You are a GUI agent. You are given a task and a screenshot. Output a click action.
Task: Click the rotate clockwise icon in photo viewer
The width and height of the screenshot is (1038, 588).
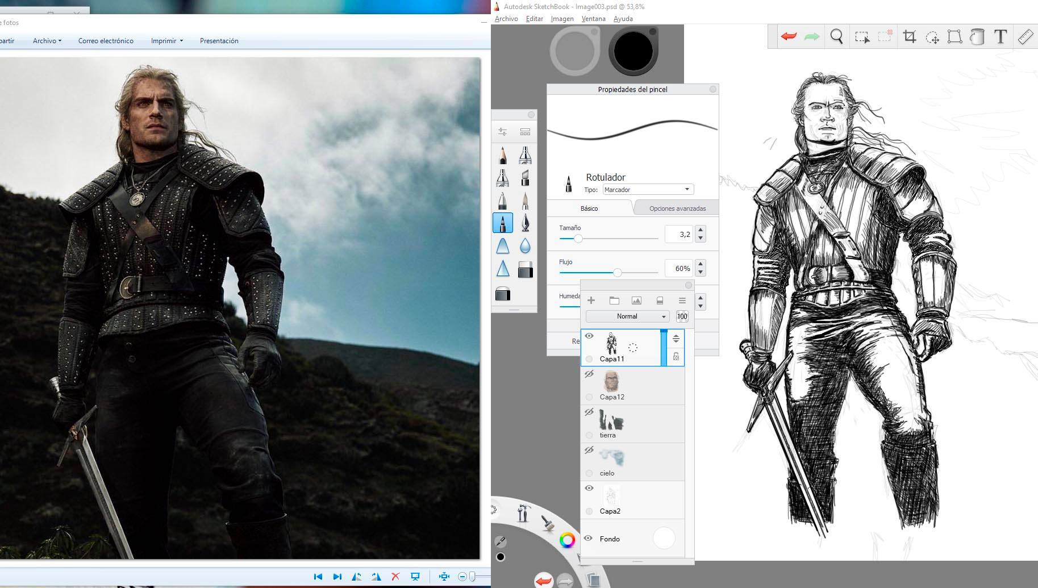pos(376,577)
